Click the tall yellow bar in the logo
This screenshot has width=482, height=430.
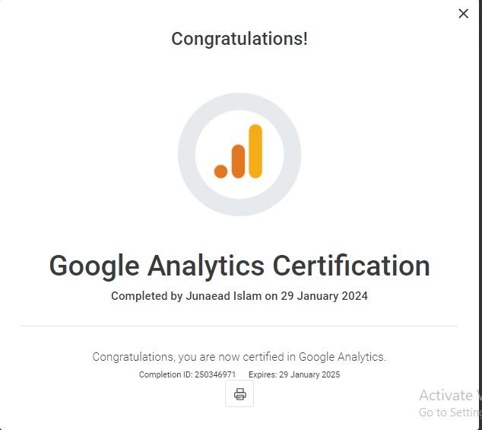[x=255, y=151]
